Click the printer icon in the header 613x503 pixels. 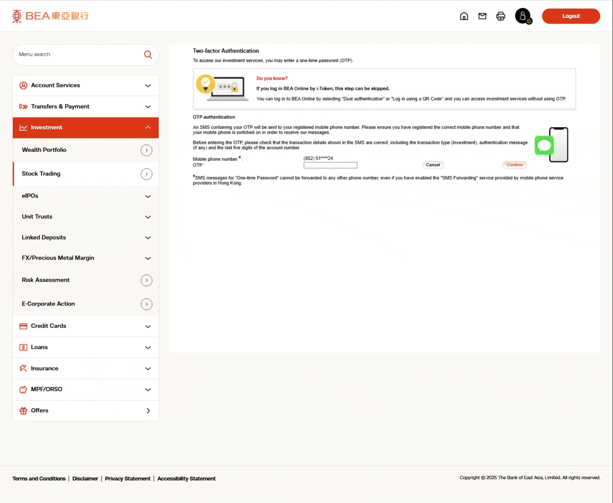(501, 16)
